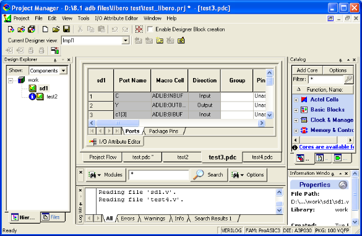Open the Current Designer view dropdown
Screen dimensions: 362x236
[x=126, y=41]
